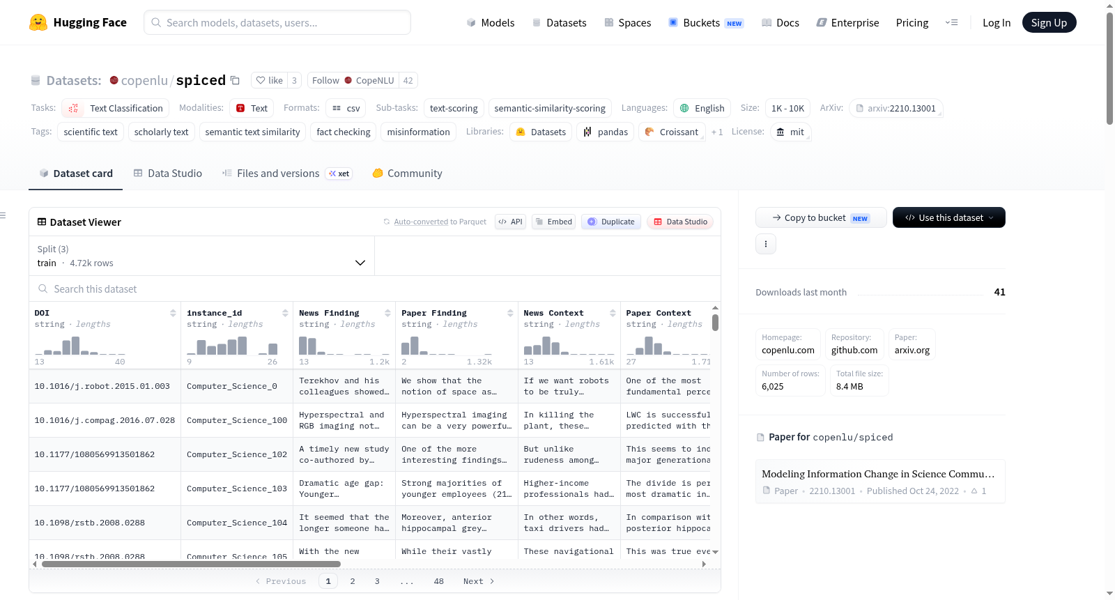Focus the Search models, datasets, users field

point(277,22)
